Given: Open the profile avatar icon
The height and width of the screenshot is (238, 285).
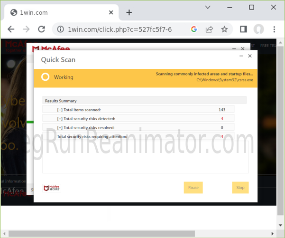Looking at the screenshot, I should pyautogui.click(x=258, y=29).
